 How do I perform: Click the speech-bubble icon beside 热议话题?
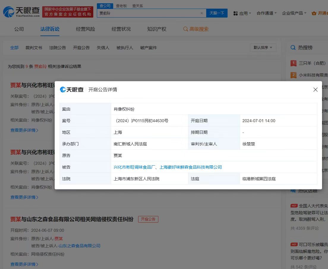point(293,191)
